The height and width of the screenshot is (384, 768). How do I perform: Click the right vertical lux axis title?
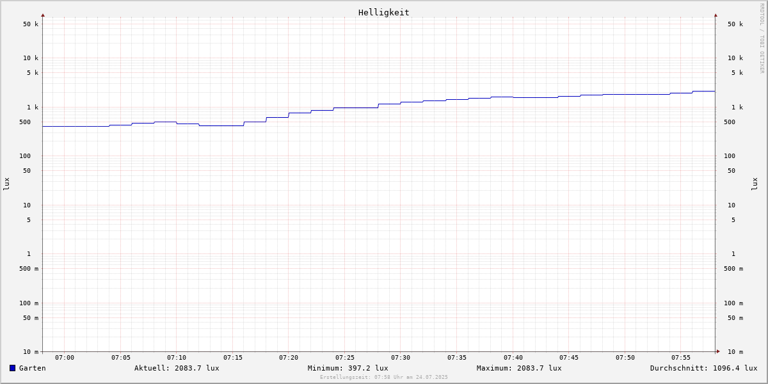pyautogui.click(x=755, y=184)
